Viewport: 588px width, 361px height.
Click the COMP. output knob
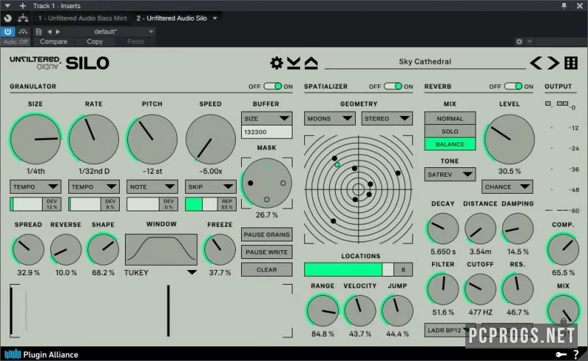[563, 249]
